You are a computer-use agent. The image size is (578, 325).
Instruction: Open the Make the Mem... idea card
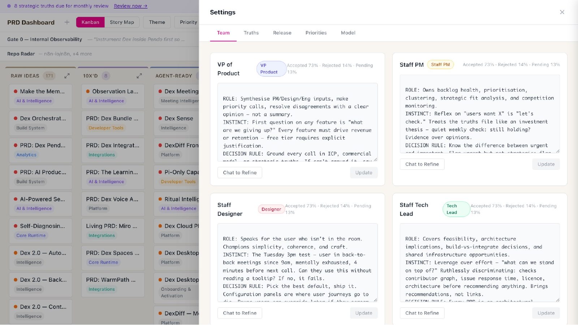[x=40, y=96]
